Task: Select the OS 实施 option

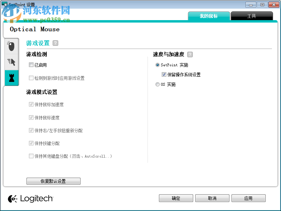Action: click(x=157, y=84)
